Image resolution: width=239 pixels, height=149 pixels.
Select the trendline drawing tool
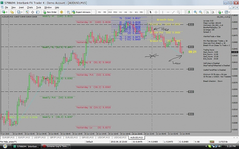click(173, 12)
